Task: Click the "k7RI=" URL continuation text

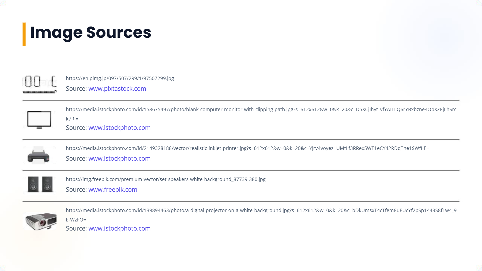Action: (72, 119)
